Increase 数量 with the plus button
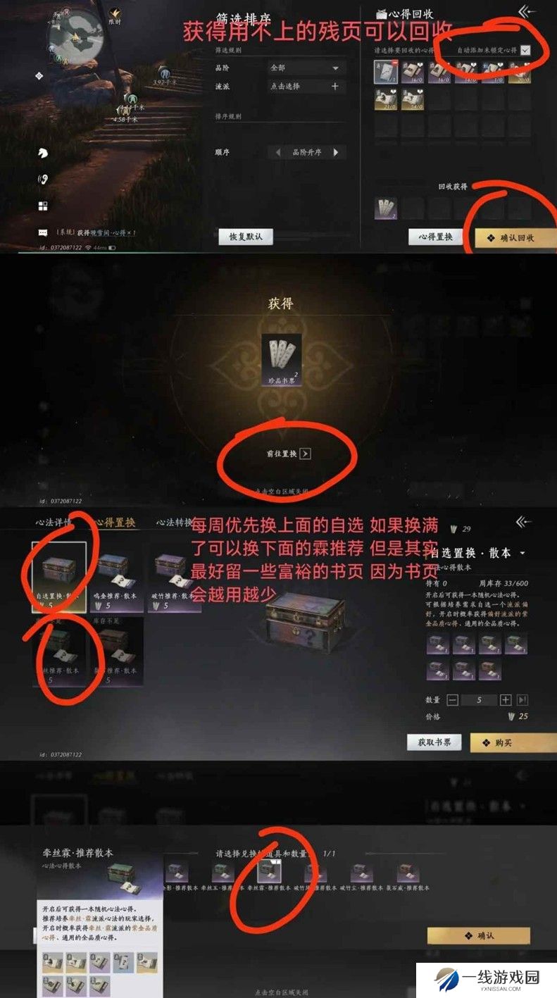Screen dimensions: 557x998 pyautogui.click(x=506, y=700)
